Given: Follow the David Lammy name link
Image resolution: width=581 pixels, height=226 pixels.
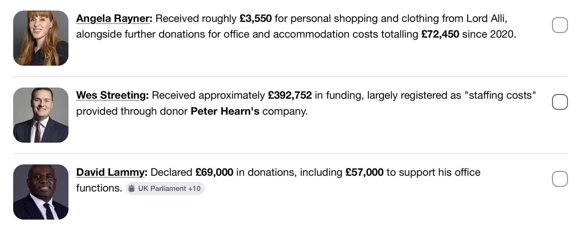Looking at the screenshot, I should pos(112,172).
